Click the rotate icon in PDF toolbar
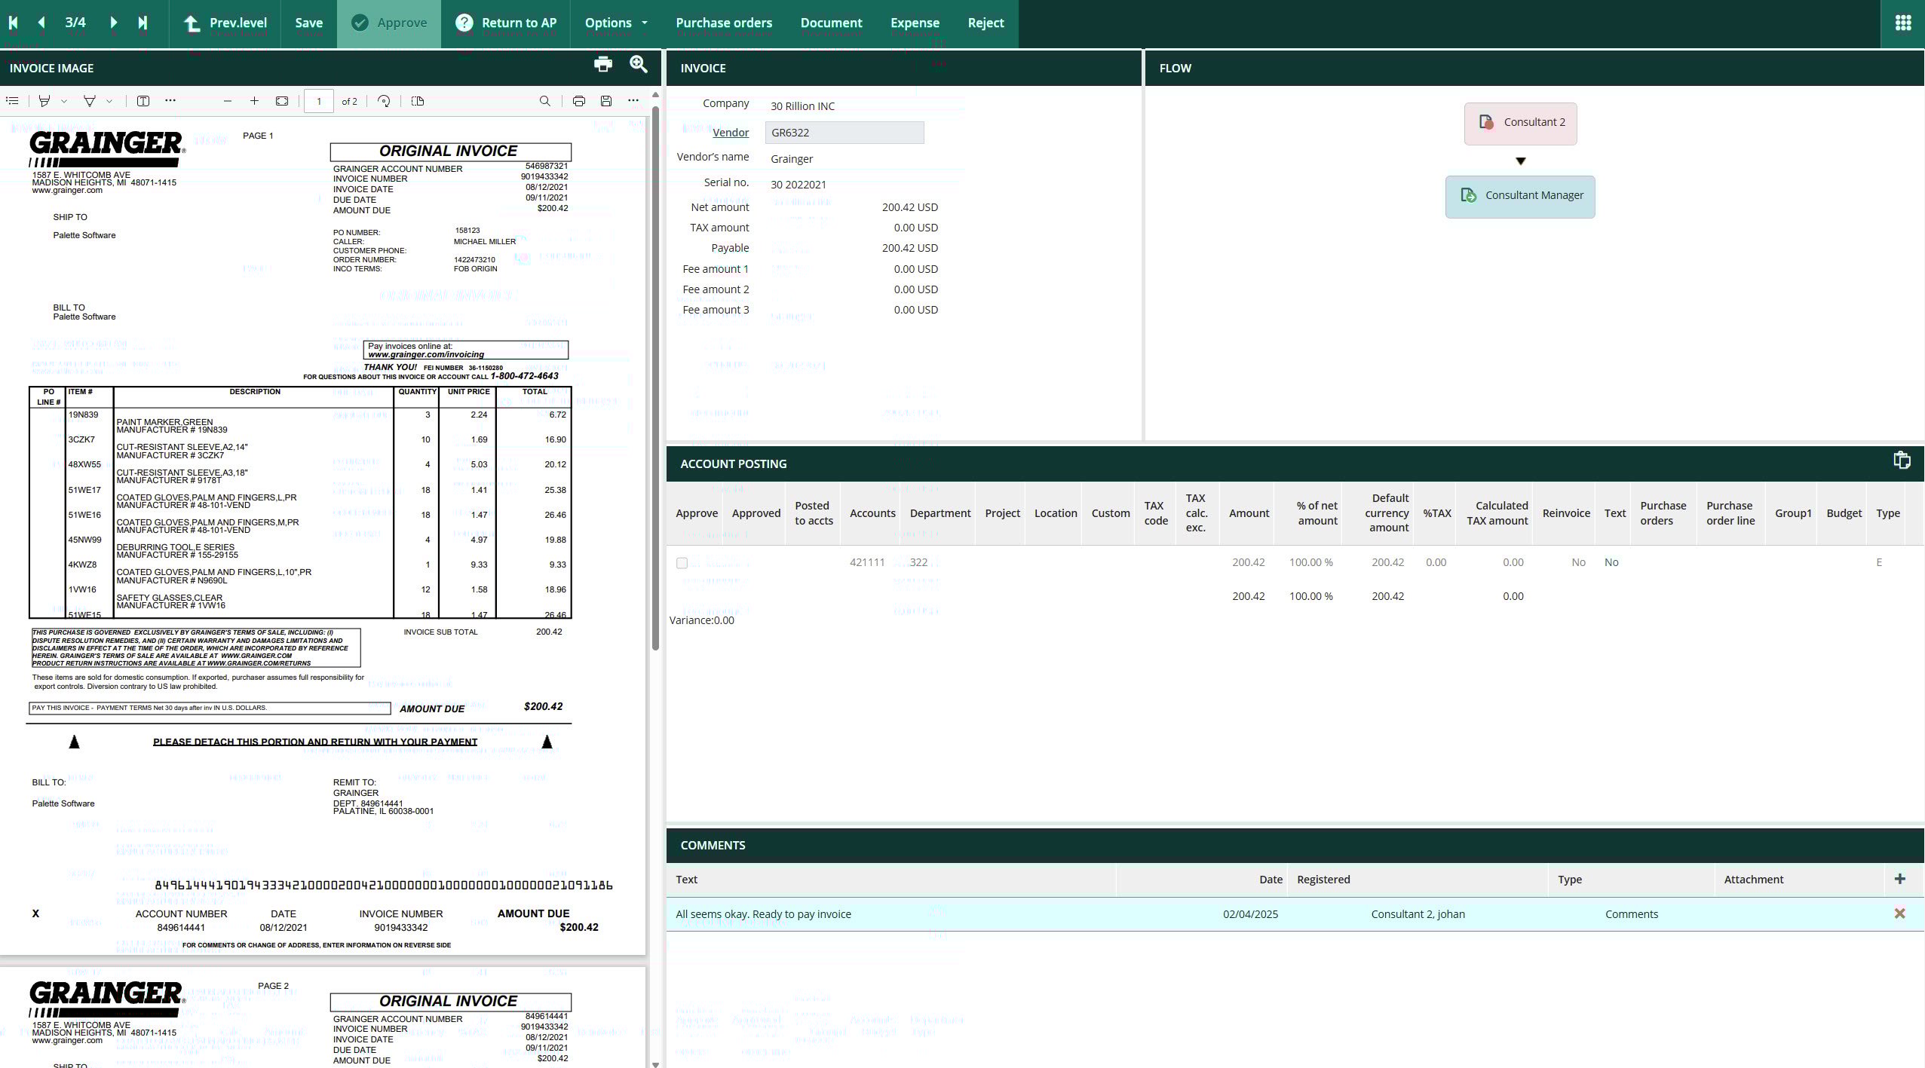Screen dimensions: 1925x1068 coord(384,101)
